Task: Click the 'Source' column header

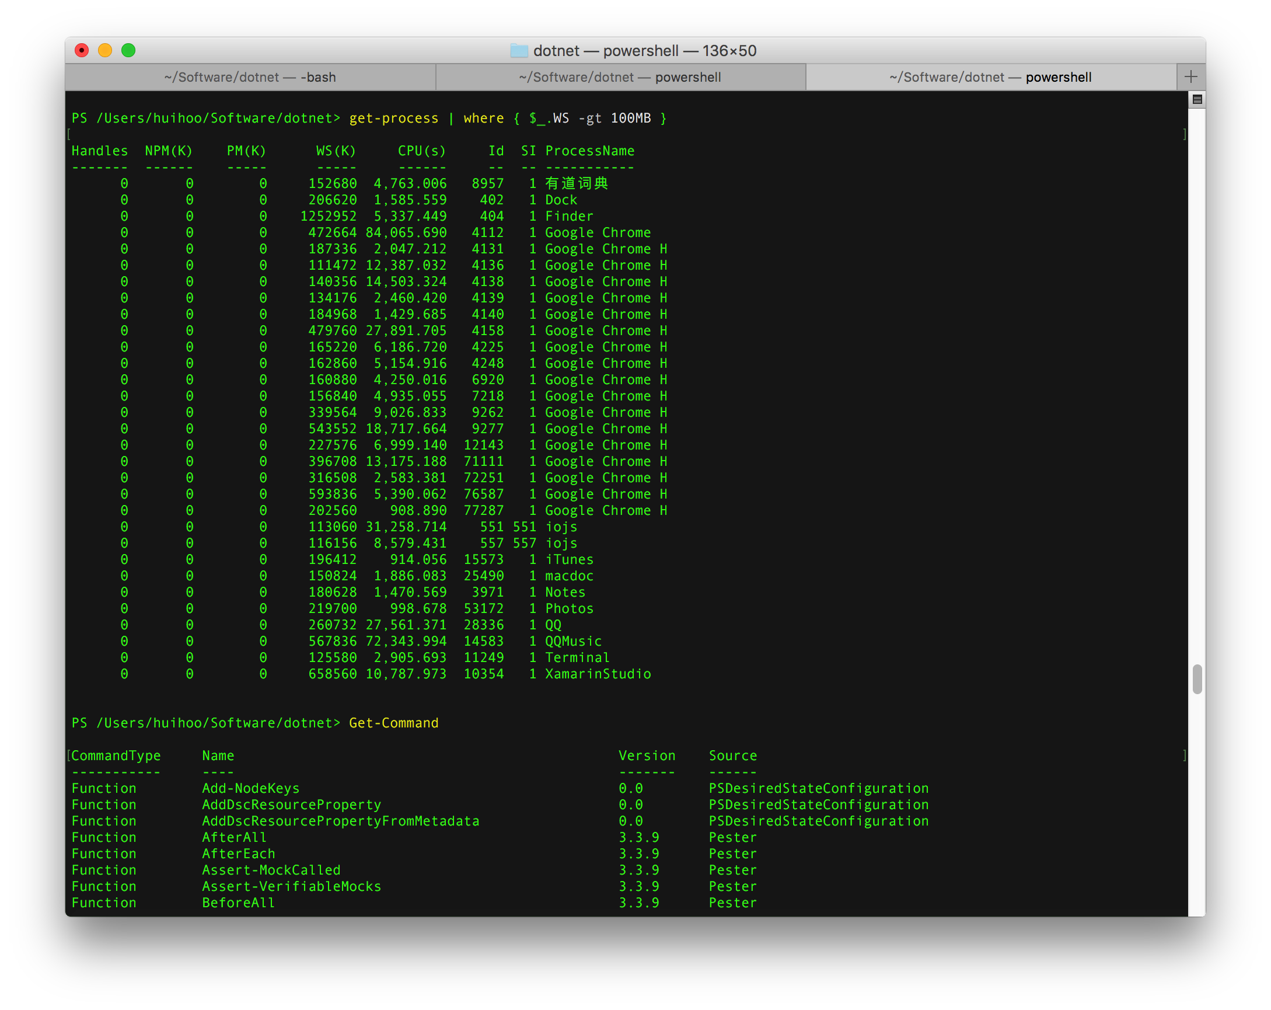Action: pyautogui.click(x=732, y=756)
